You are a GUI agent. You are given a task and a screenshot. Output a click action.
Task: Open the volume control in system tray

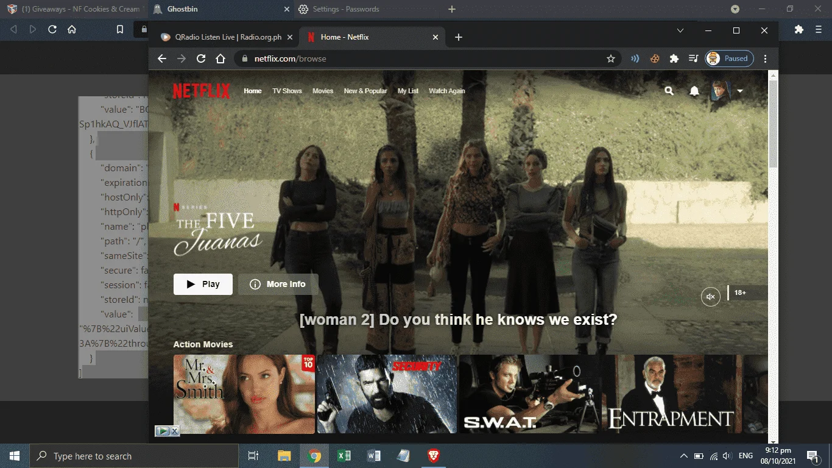[x=726, y=456]
